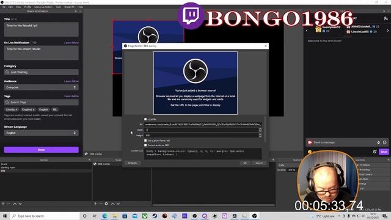Click OK in Properties dialog
Viewport: 391px width, 220px height.
point(245,163)
